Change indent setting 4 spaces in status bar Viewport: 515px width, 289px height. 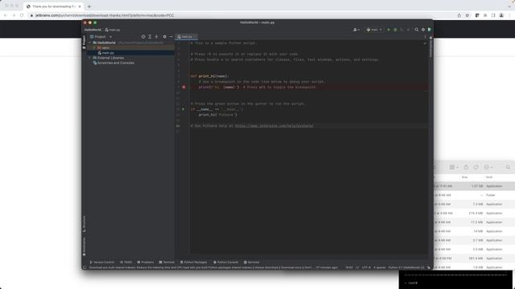point(380,267)
